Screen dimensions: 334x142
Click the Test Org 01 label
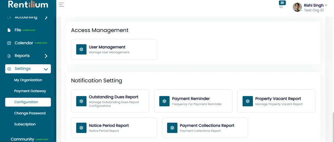314,10
